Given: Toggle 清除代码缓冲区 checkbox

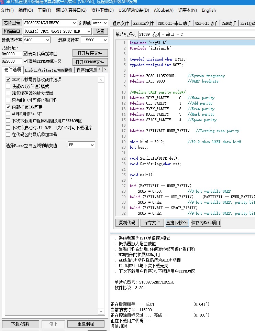Looking at the screenshot, I should click(x=25, y=54).
